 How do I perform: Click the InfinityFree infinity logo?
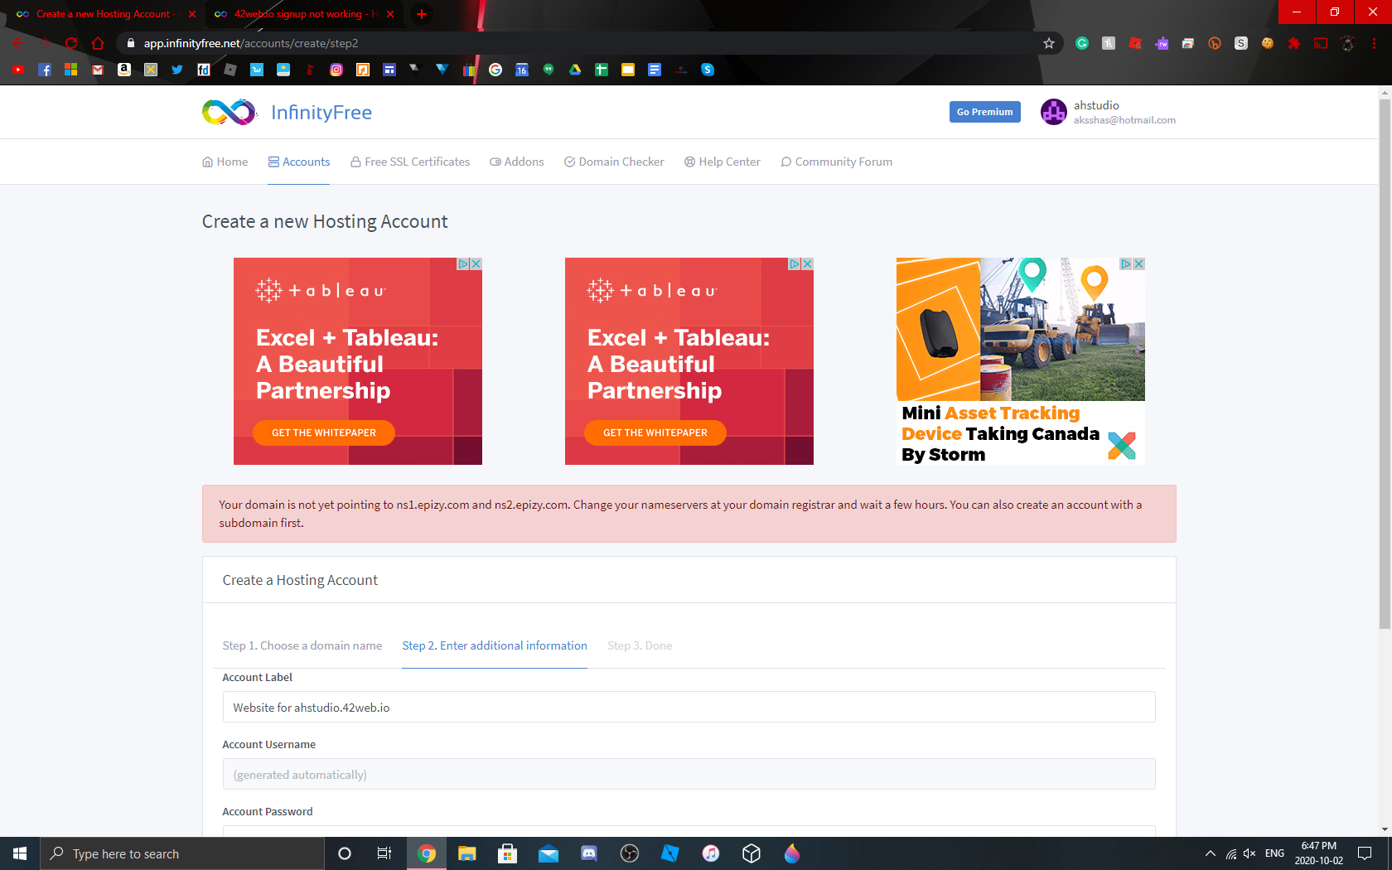click(229, 112)
